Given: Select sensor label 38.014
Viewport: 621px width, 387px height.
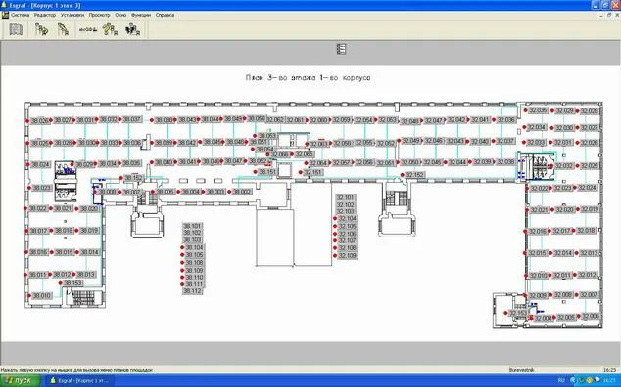Looking at the screenshot, I should click(89, 252).
